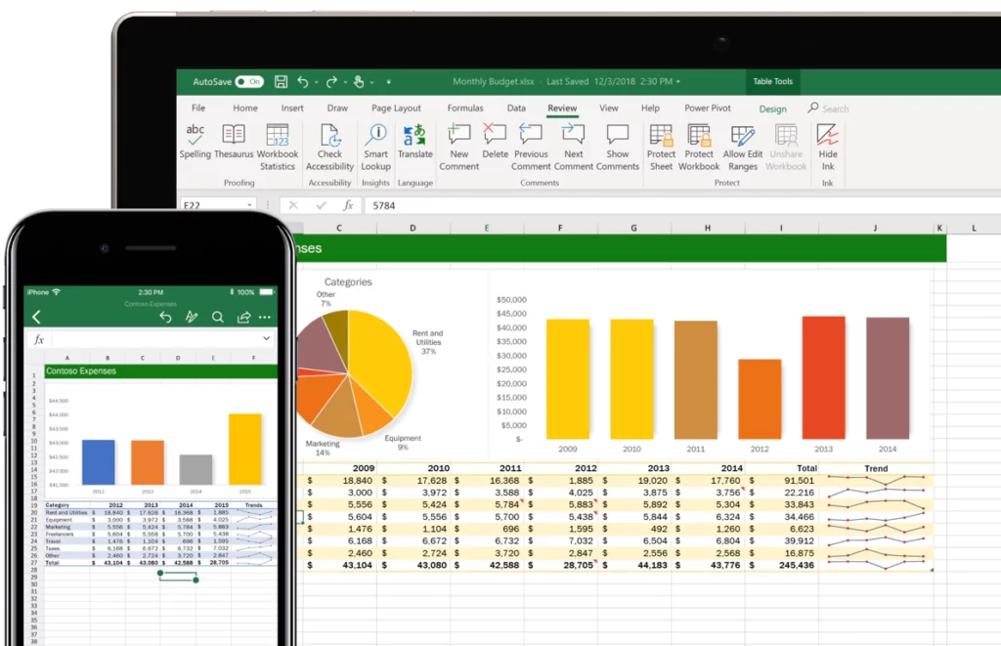Click the formula bar showing 5784

tap(683, 205)
